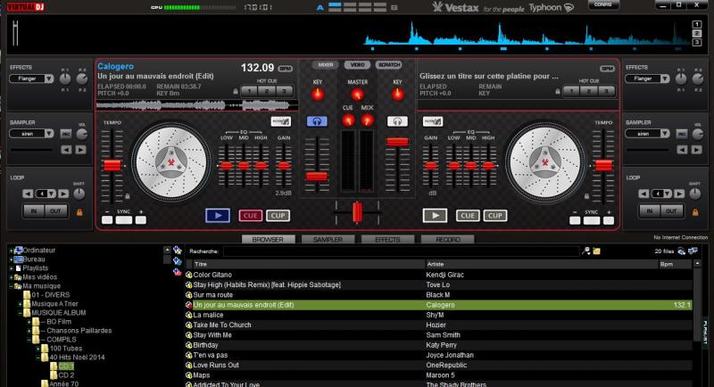Start playback on the left deck
714x387 pixels.
218,216
